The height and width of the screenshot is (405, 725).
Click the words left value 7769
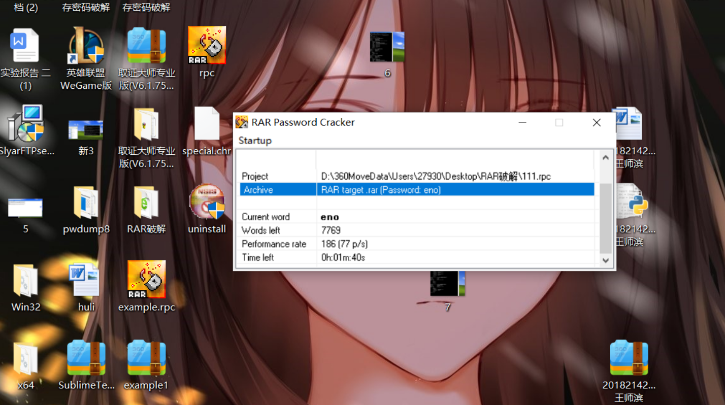point(331,230)
